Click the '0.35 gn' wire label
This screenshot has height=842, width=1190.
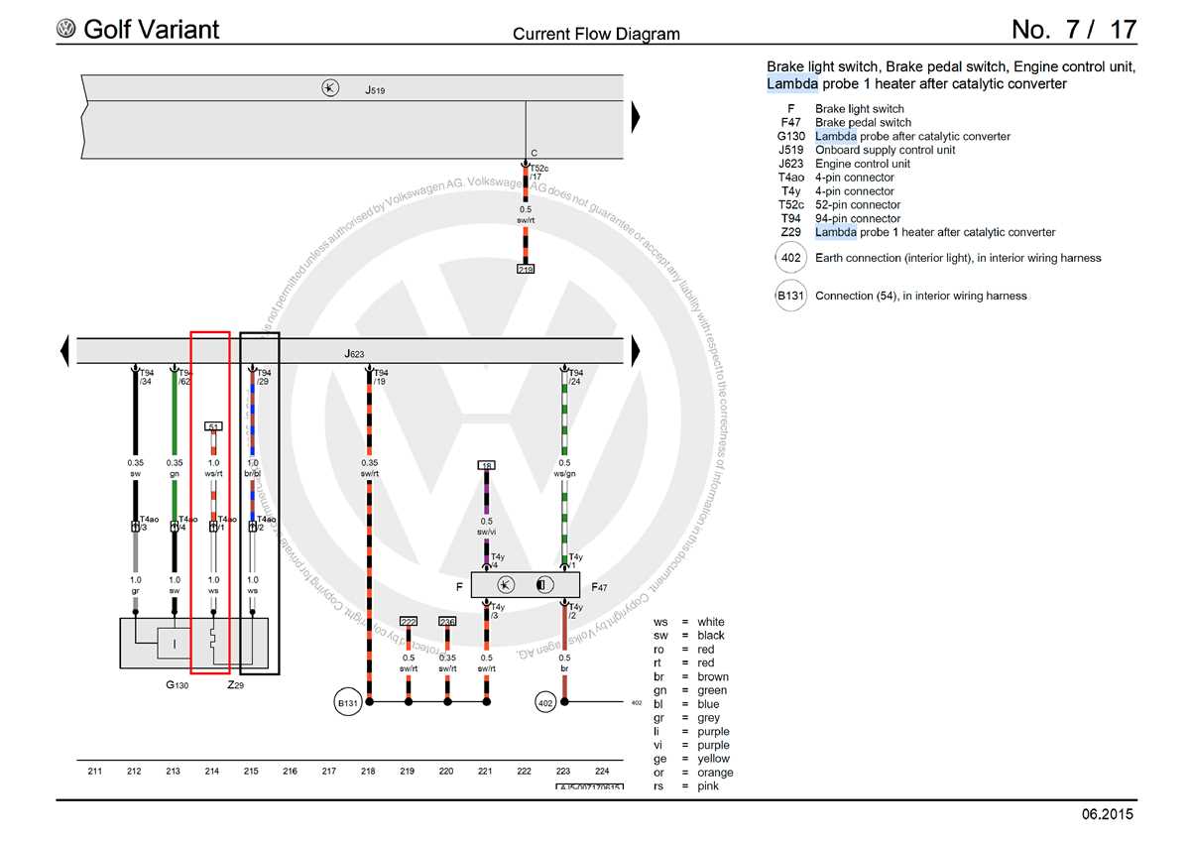[175, 468]
